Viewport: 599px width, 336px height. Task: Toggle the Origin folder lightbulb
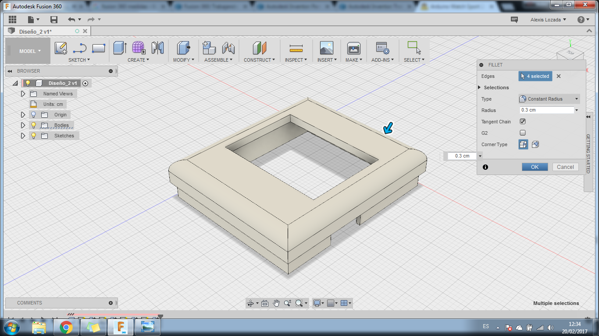33,115
